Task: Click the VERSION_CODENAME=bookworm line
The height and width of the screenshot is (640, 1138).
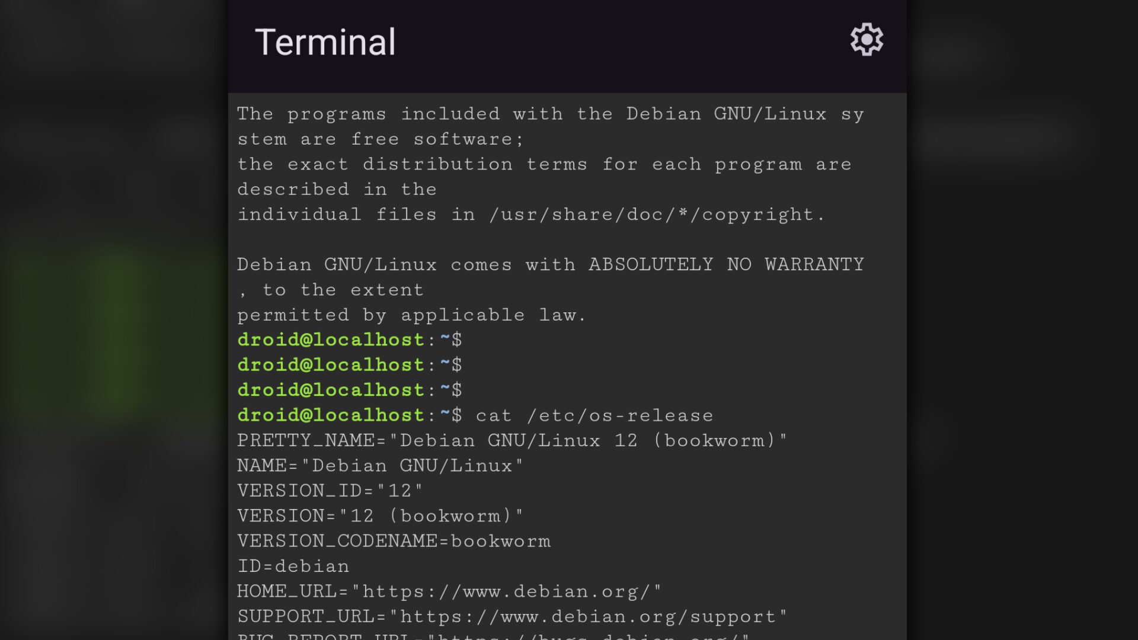Action: (394, 541)
